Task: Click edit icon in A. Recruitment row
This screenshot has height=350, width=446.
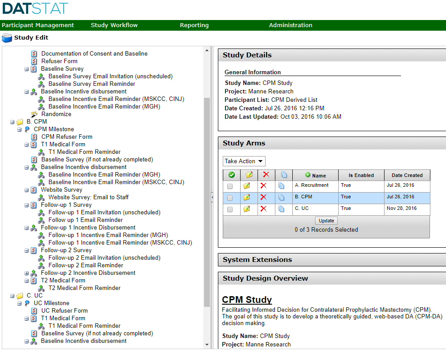Action: [x=246, y=185]
